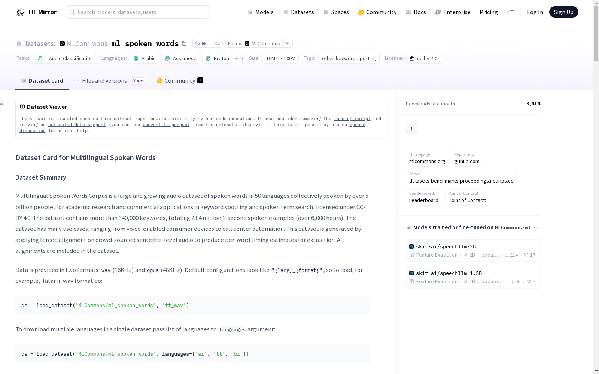Select the 10M<n<100M size tag
The width and height of the screenshot is (599, 374).
[281, 58]
